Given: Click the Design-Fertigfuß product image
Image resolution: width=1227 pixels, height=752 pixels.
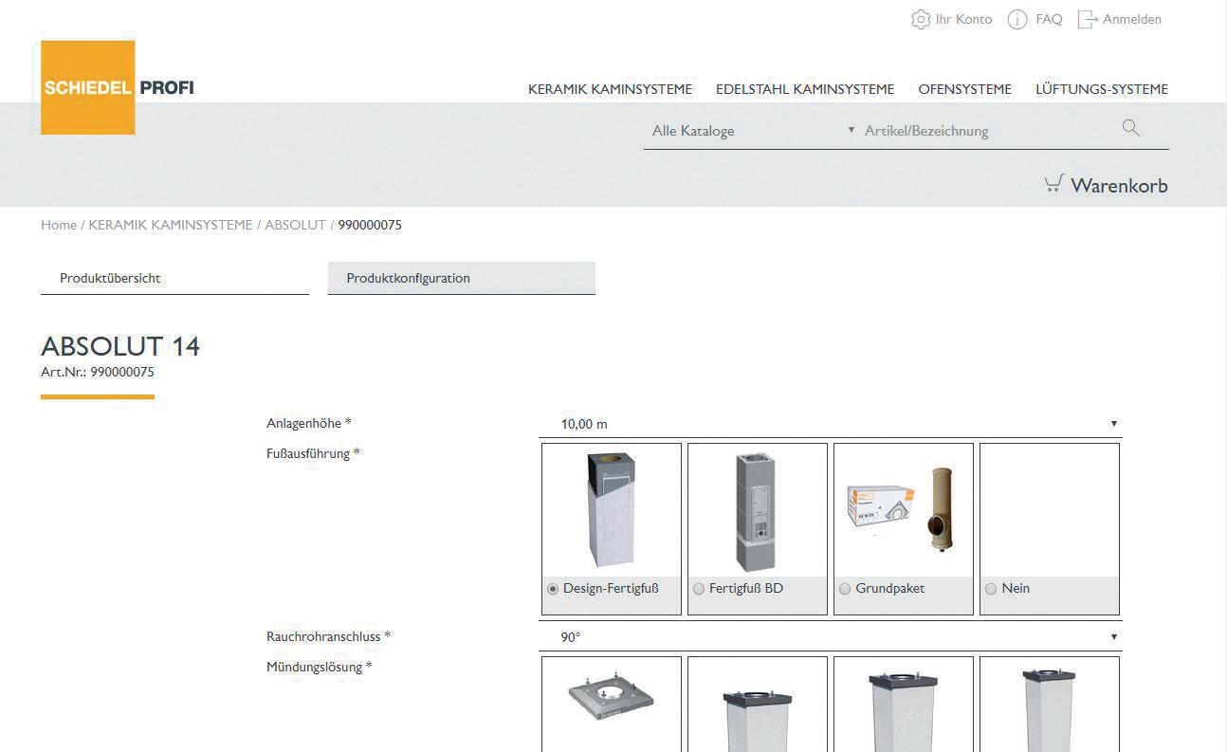Looking at the screenshot, I should click(611, 510).
